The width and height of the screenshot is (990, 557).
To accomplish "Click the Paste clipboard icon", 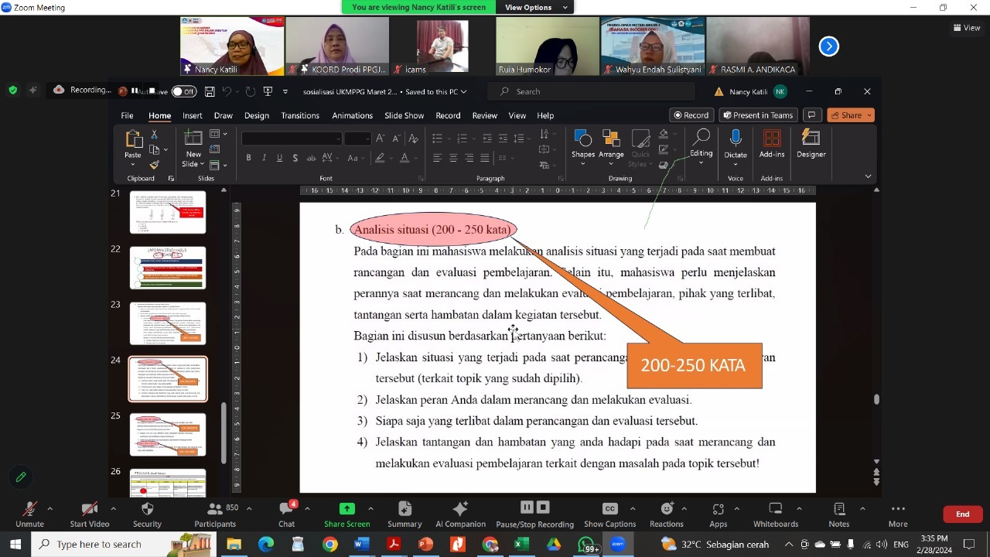I will (133, 140).
